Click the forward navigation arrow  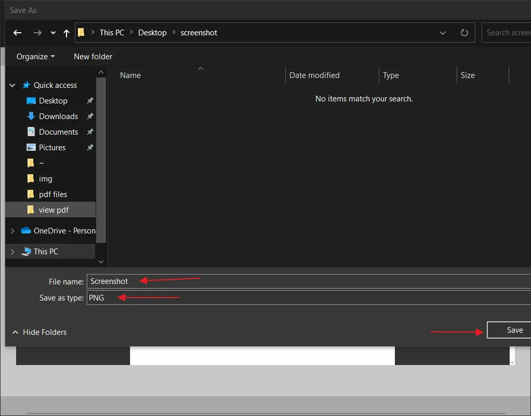pos(37,33)
